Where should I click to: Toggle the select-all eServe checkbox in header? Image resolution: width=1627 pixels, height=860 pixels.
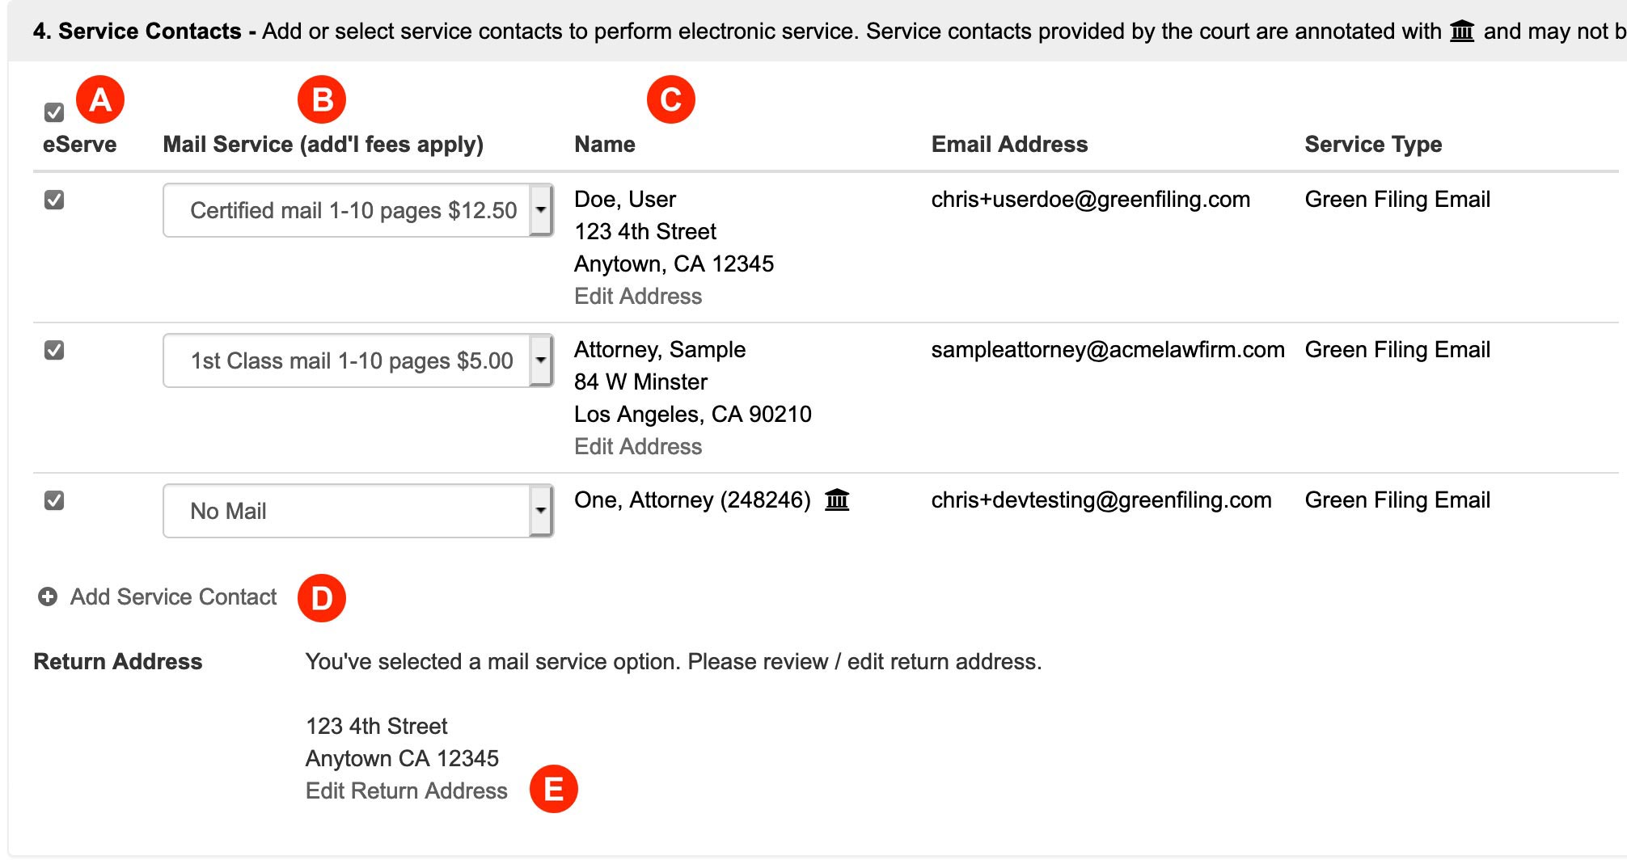(x=54, y=112)
